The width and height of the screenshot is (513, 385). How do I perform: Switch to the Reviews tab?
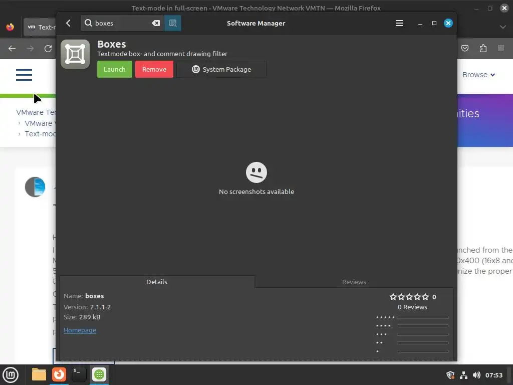pos(354,282)
